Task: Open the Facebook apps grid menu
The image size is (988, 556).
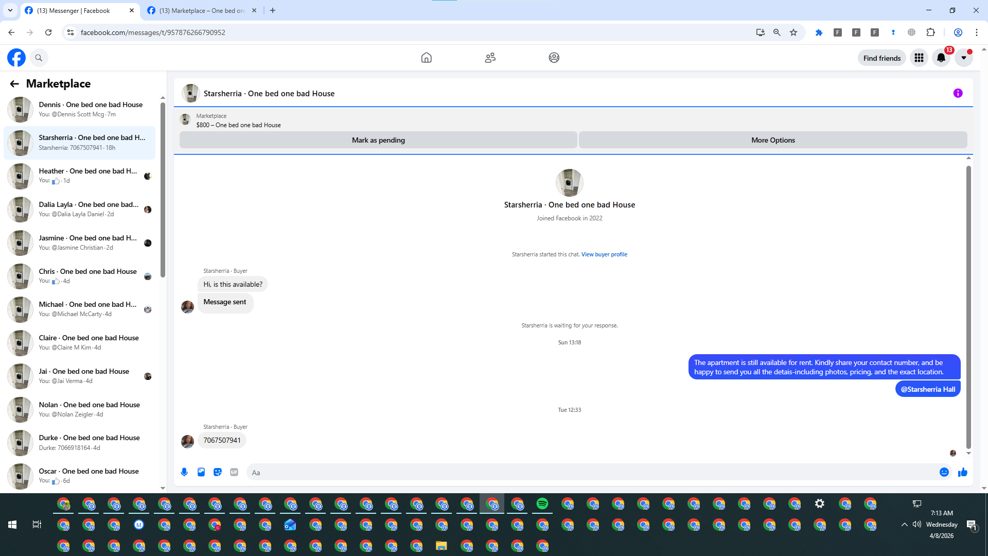Action: pyautogui.click(x=919, y=58)
